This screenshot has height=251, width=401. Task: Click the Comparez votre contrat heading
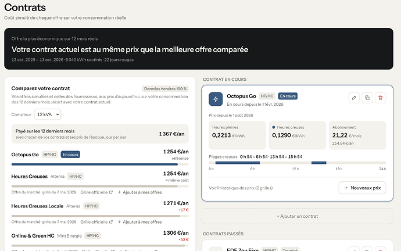point(41,88)
